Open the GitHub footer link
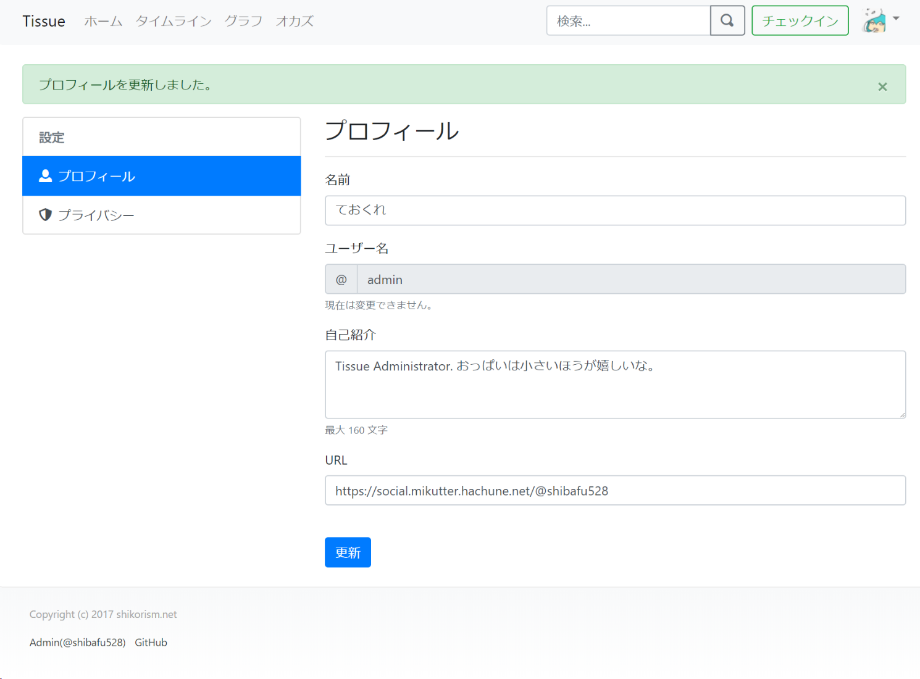The height and width of the screenshot is (679, 920). [151, 643]
